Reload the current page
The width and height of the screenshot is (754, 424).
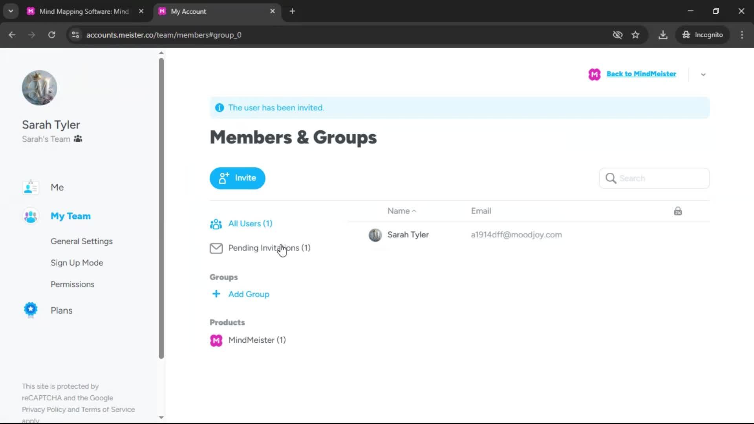point(51,35)
